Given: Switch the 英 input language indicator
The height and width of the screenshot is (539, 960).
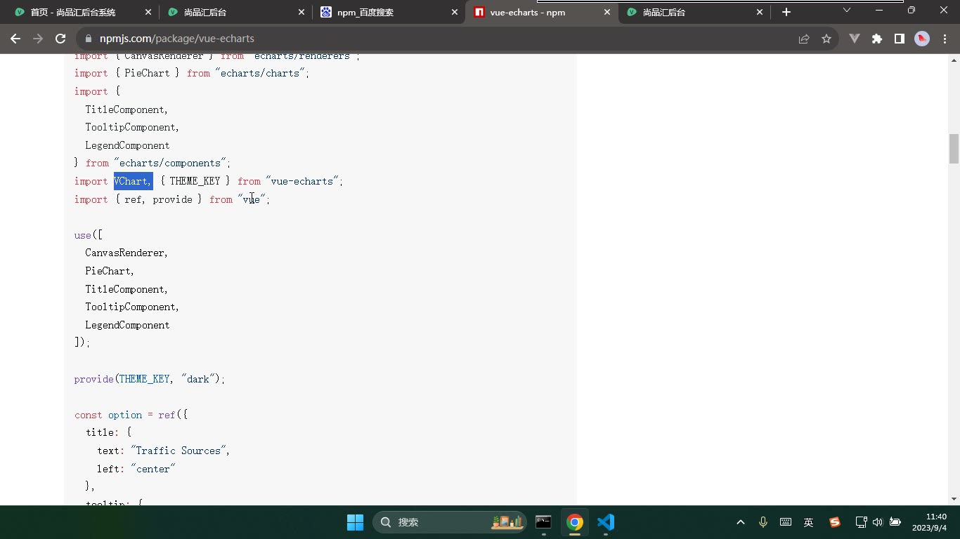Looking at the screenshot, I should click(x=808, y=522).
